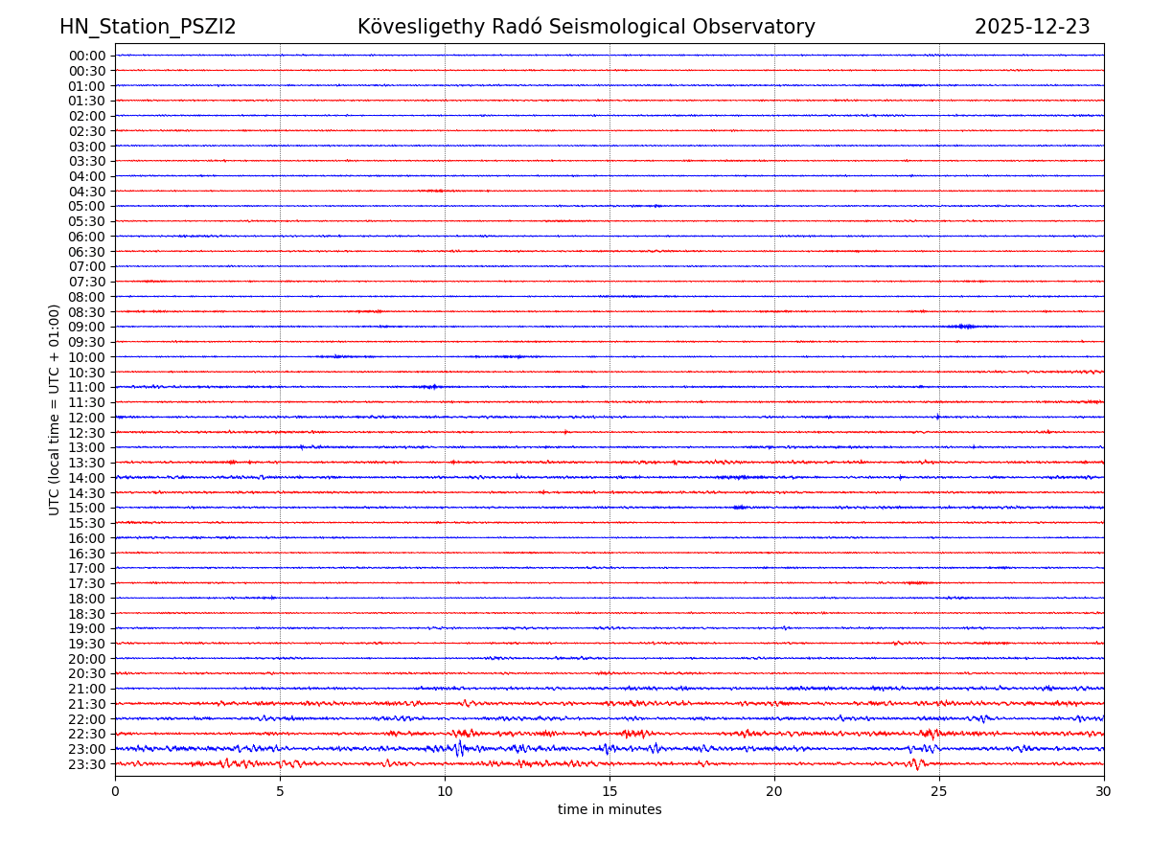
Task: Select the 21:00 row time label
Action: (x=87, y=689)
